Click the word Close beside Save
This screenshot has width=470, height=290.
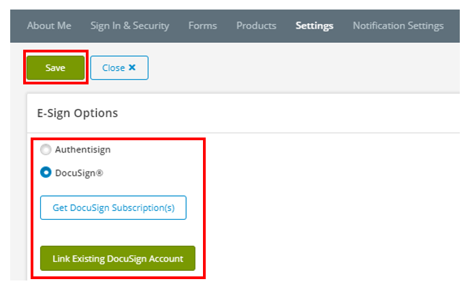click(113, 68)
